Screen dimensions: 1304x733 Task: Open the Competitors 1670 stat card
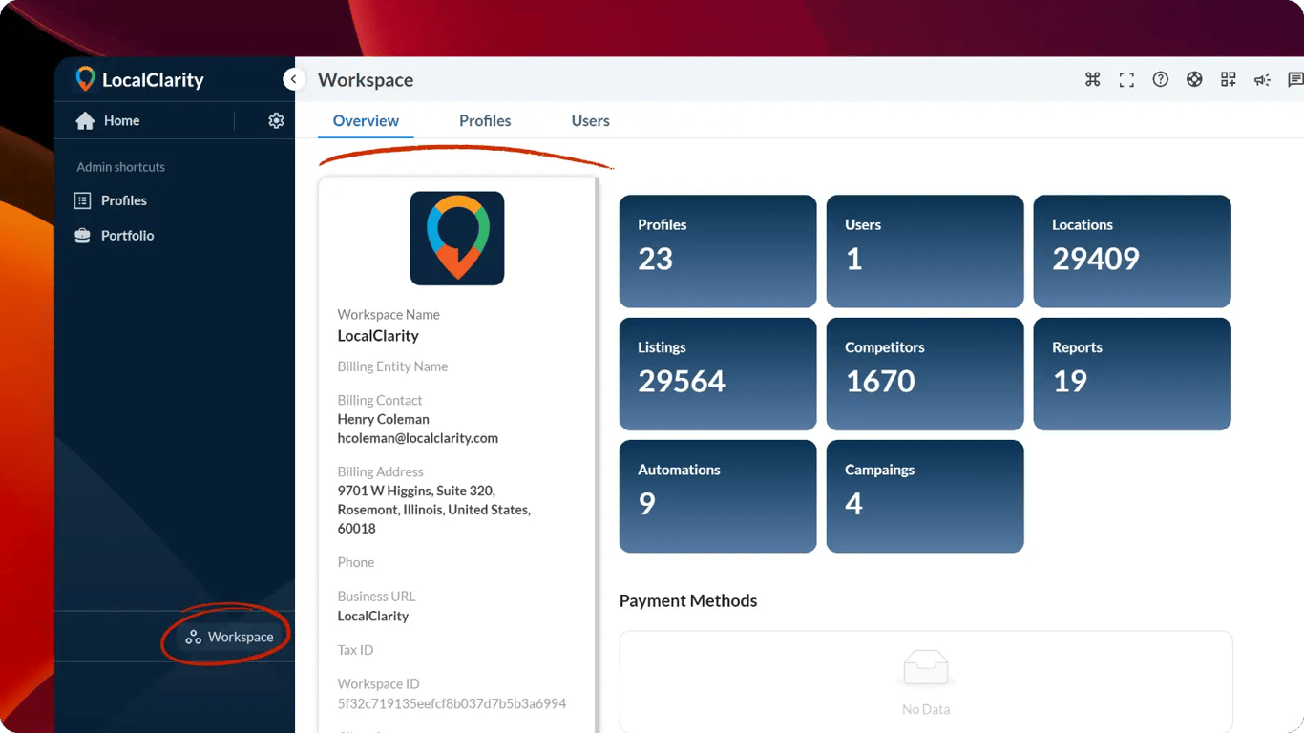(925, 374)
